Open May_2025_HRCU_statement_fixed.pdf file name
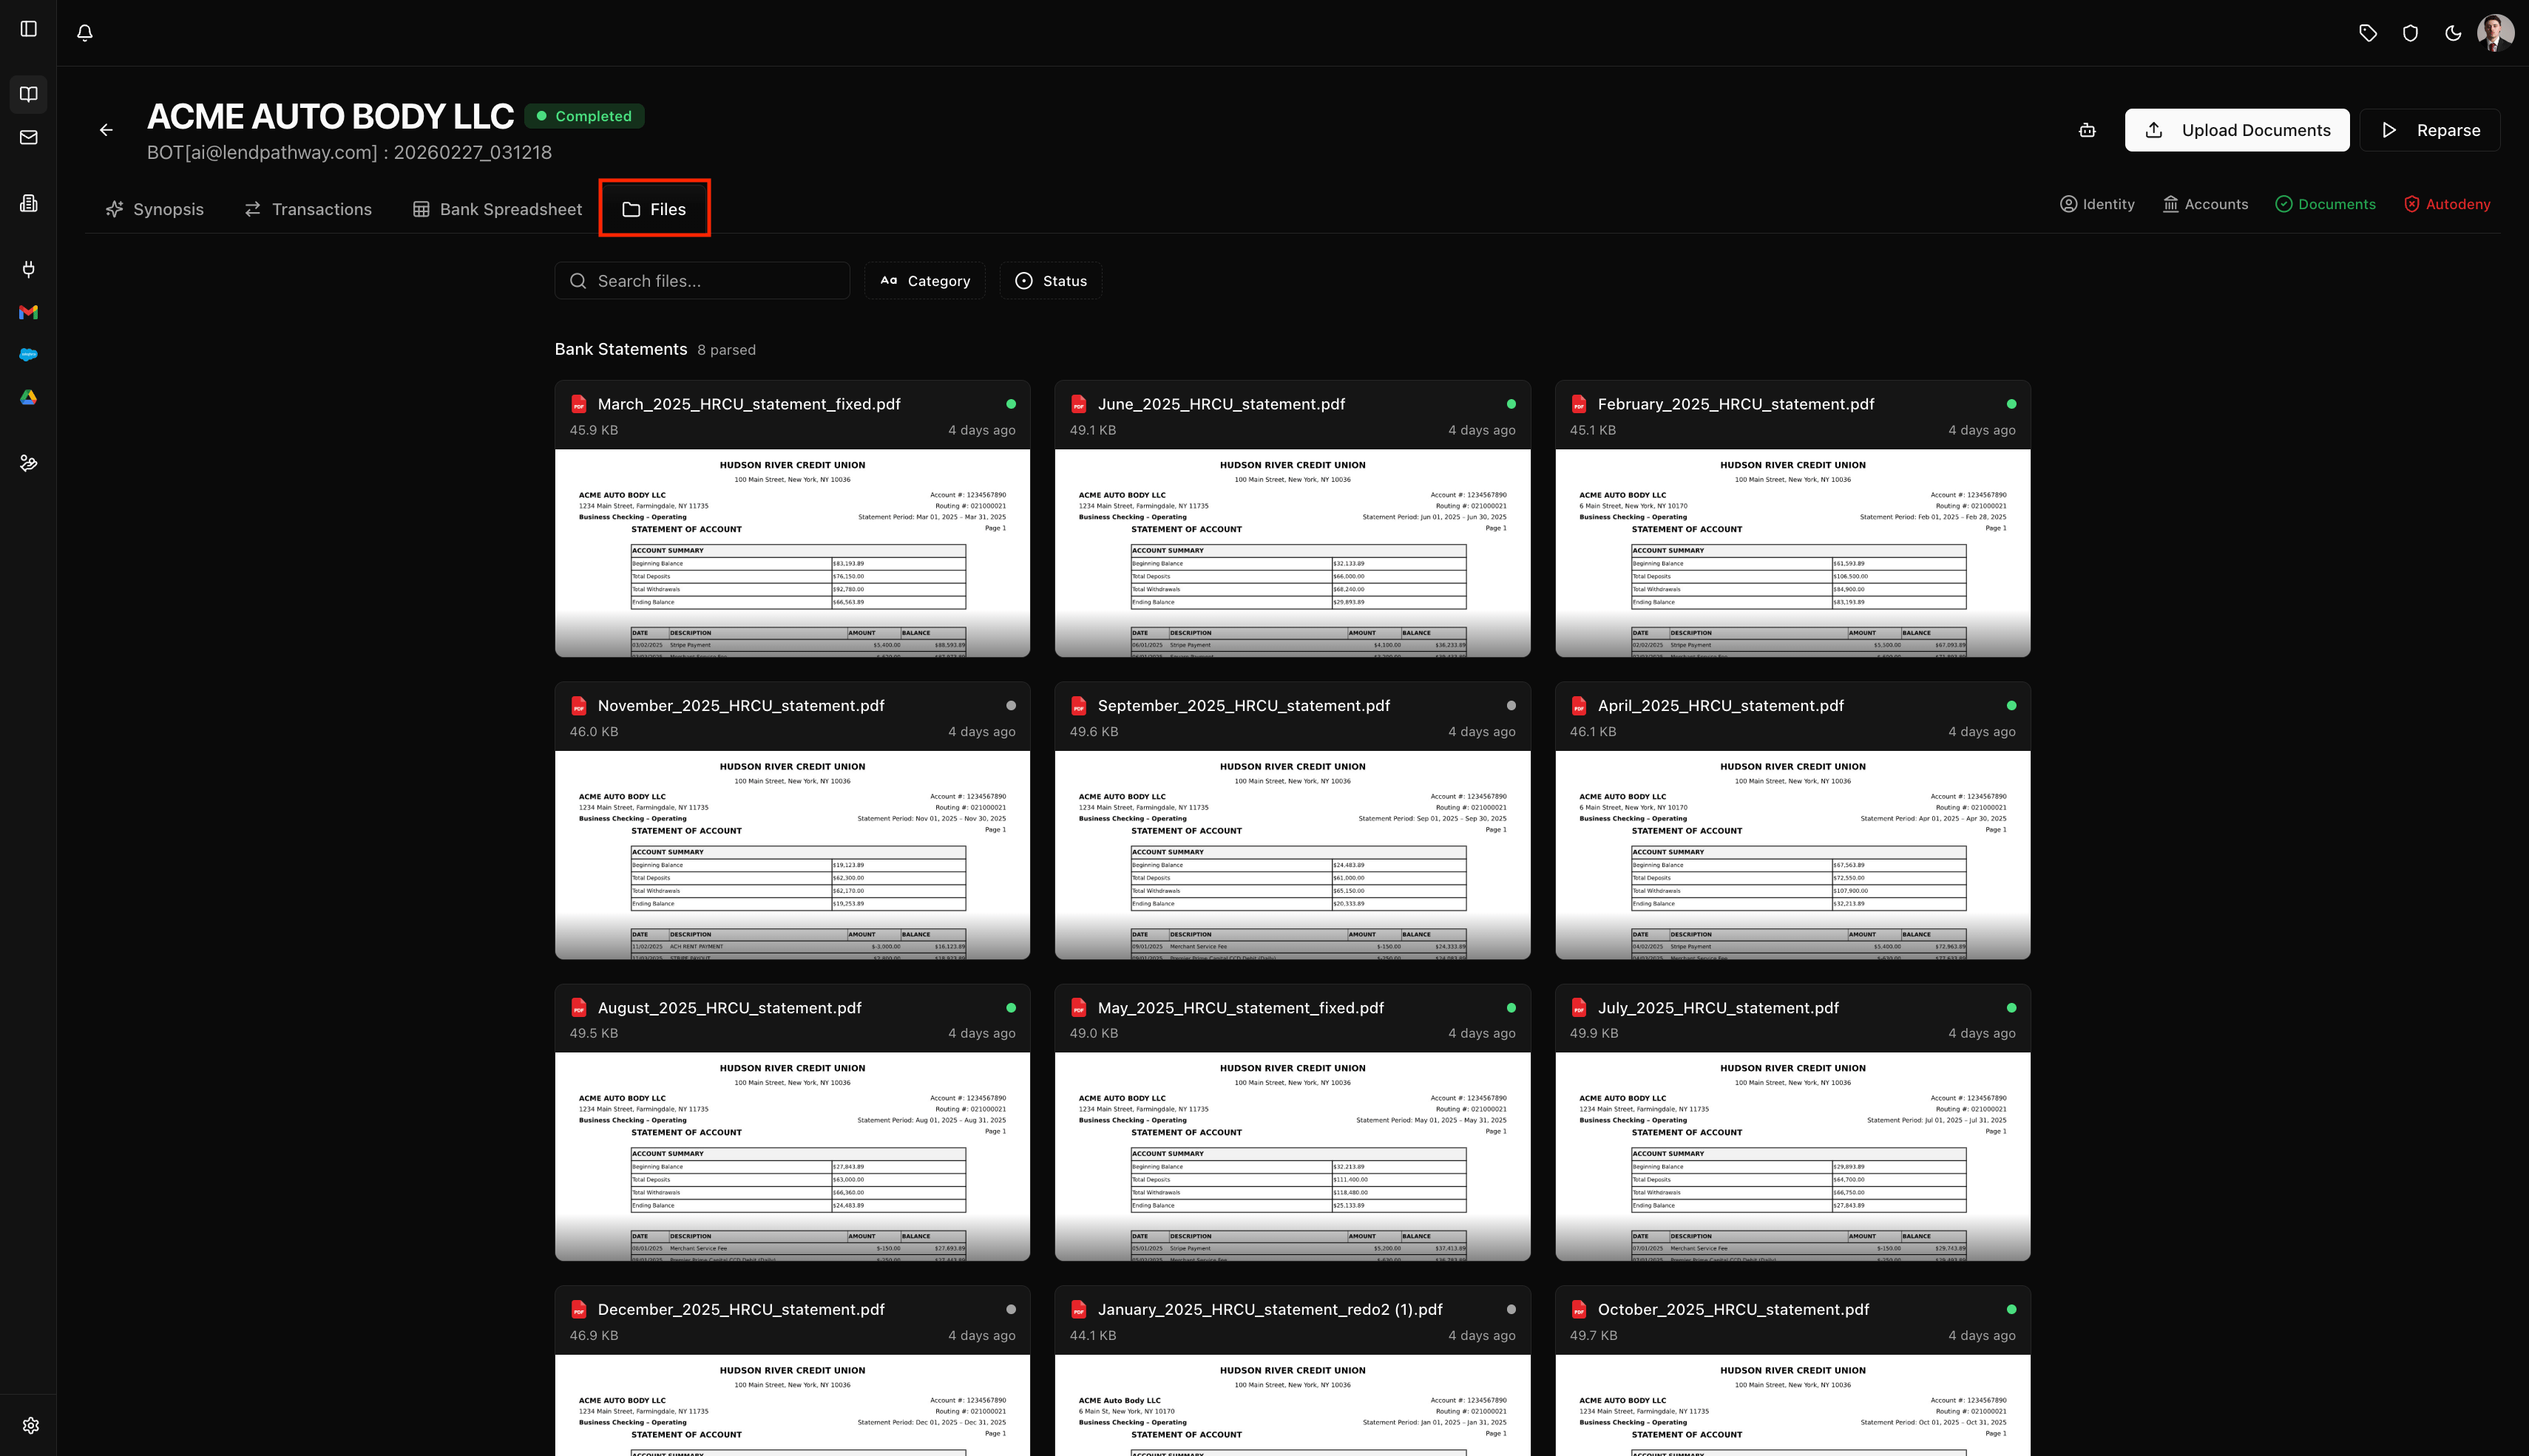 1241,1008
